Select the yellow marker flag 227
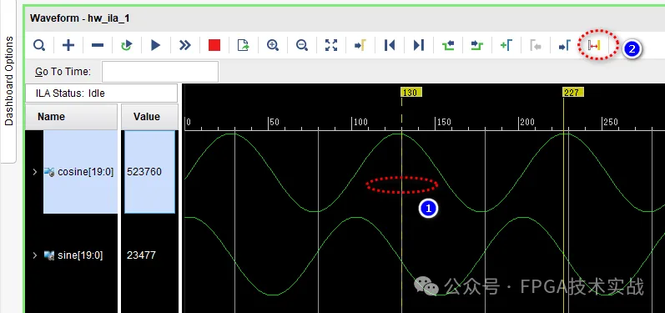 coord(573,93)
